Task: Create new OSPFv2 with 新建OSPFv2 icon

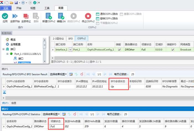Action: (49, 16)
